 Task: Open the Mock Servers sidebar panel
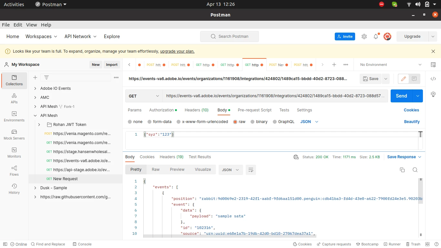point(14,135)
